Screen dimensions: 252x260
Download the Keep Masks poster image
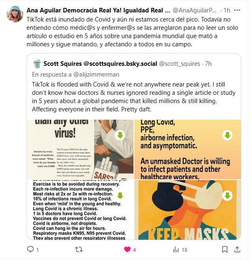coord(227,196)
